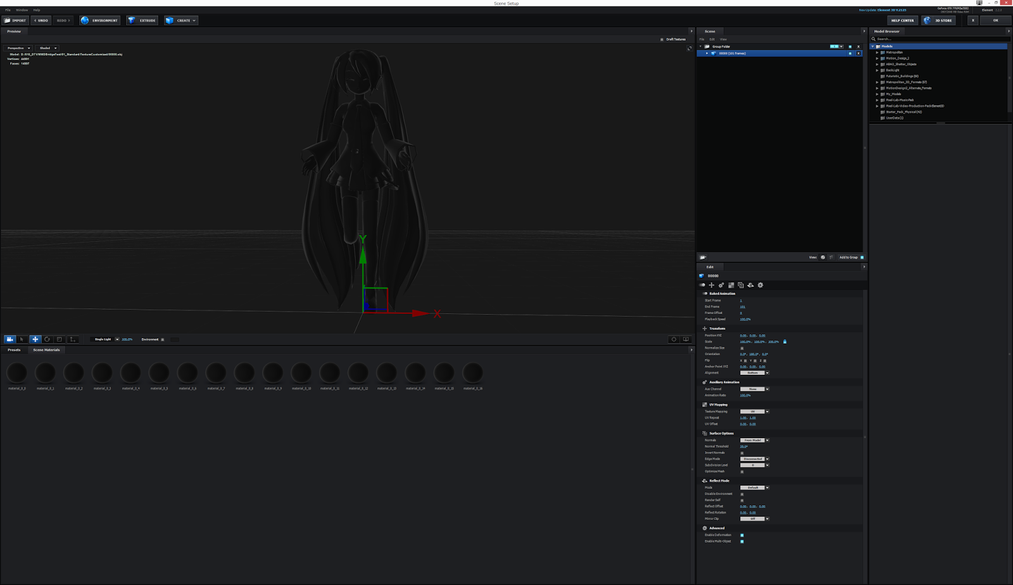Open the Mirror Clip dropdown
Image resolution: width=1013 pixels, height=585 pixels.
755,519
